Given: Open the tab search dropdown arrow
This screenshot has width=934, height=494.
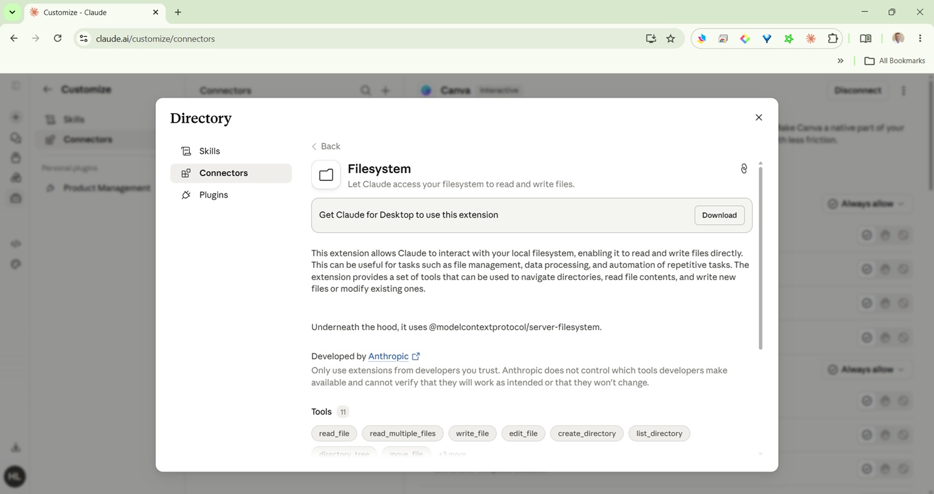Looking at the screenshot, I should tap(12, 12).
